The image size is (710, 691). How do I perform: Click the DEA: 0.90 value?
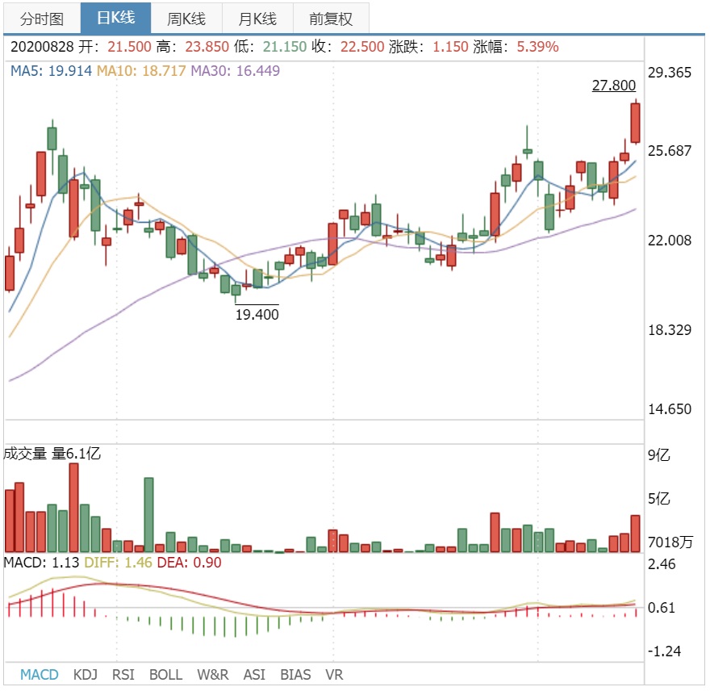(x=190, y=563)
